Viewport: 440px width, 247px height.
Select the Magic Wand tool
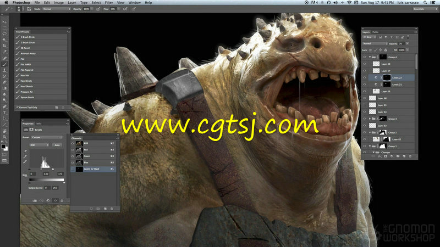tap(4, 40)
